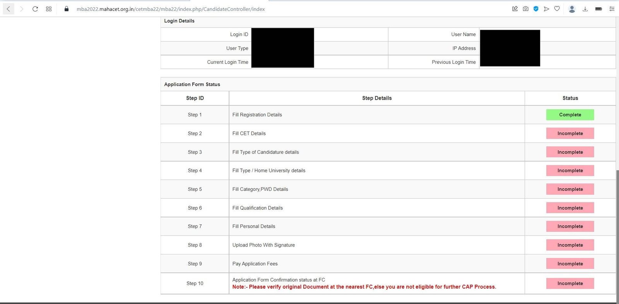Click 'Fill Qualification Details' text
Screen dimensions: 619x304
click(x=257, y=208)
